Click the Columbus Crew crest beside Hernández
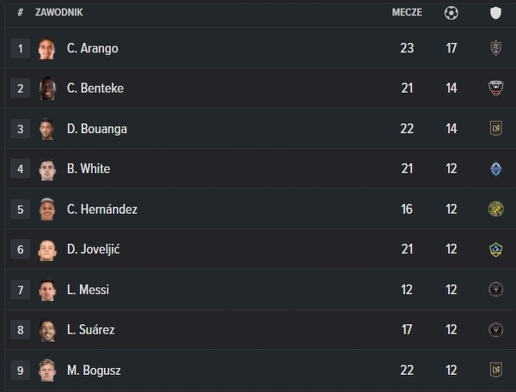Viewport: 516px width, 392px height. click(494, 209)
